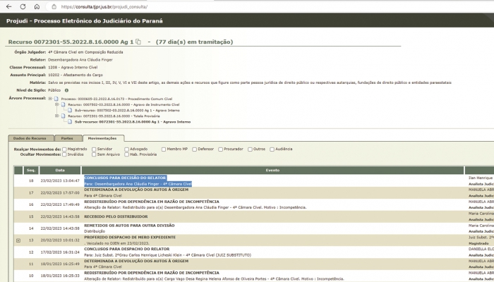Switch to the Dados do Recurso tab
Image resolution: width=494 pixels, height=282 pixels.
coord(30,138)
